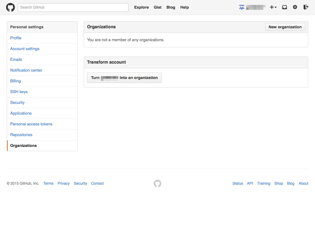Click the footer GitHub mark icon
This screenshot has height=236, width=315.
[x=157, y=183]
